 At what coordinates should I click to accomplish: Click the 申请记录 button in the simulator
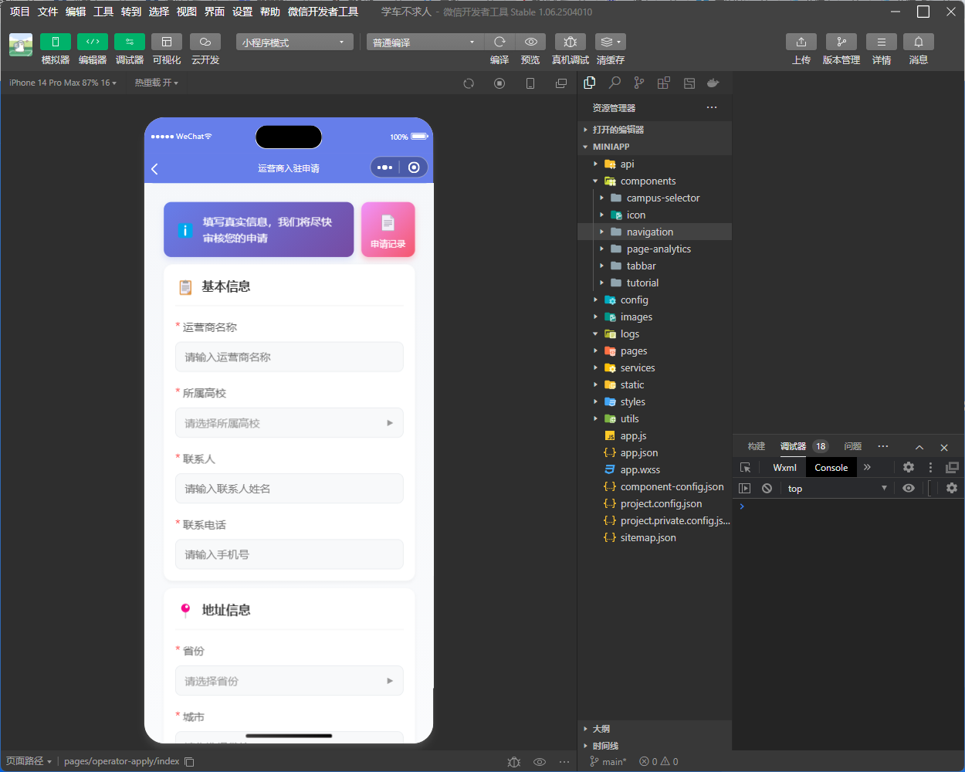pyautogui.click(x=388, y=229)
